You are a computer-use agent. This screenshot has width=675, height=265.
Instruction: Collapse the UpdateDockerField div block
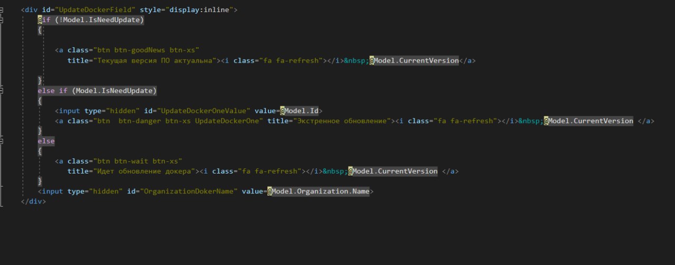coord(2,10)
